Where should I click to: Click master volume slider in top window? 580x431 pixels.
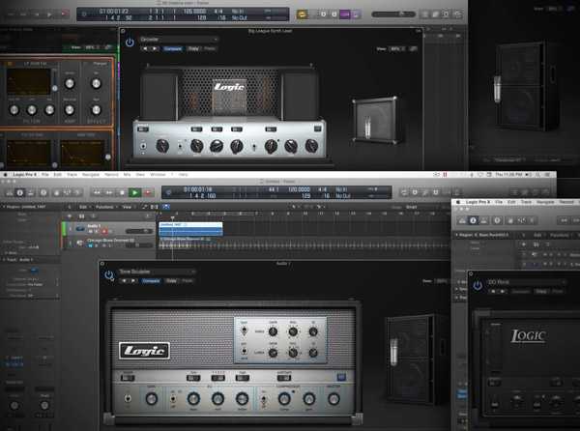point(393,14)
